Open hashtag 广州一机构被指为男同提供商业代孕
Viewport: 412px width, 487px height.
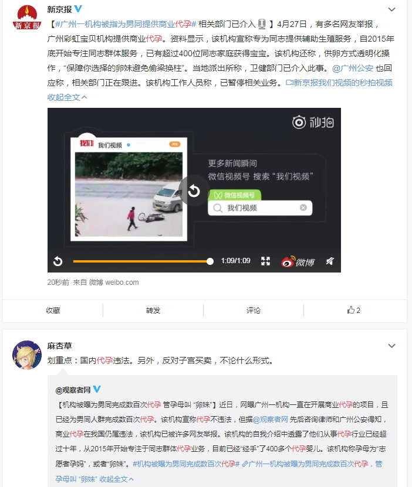(x=126, y=24)
